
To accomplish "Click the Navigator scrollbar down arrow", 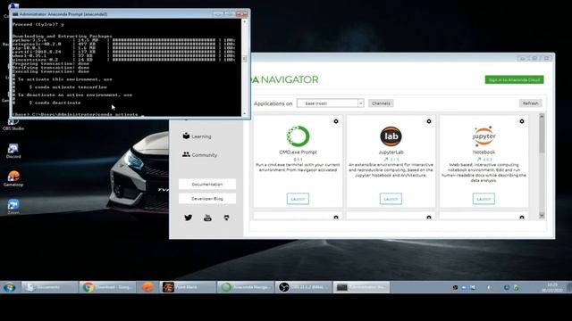I will [542, 216].
